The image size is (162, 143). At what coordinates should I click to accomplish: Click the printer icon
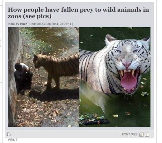pos(9,134)
